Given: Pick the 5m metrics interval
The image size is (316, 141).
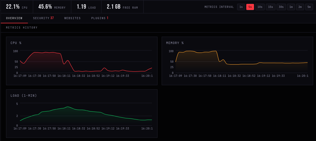Looking at the screenshot, I should pyautogui.click(x=309, y=7).
